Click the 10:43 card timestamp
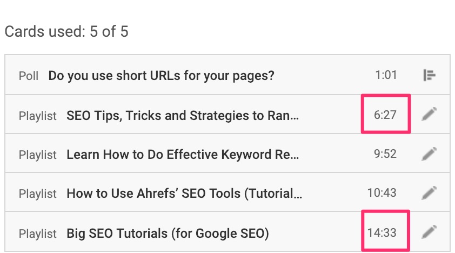This screenshot has height=253, width=455. tap(382, 193)
